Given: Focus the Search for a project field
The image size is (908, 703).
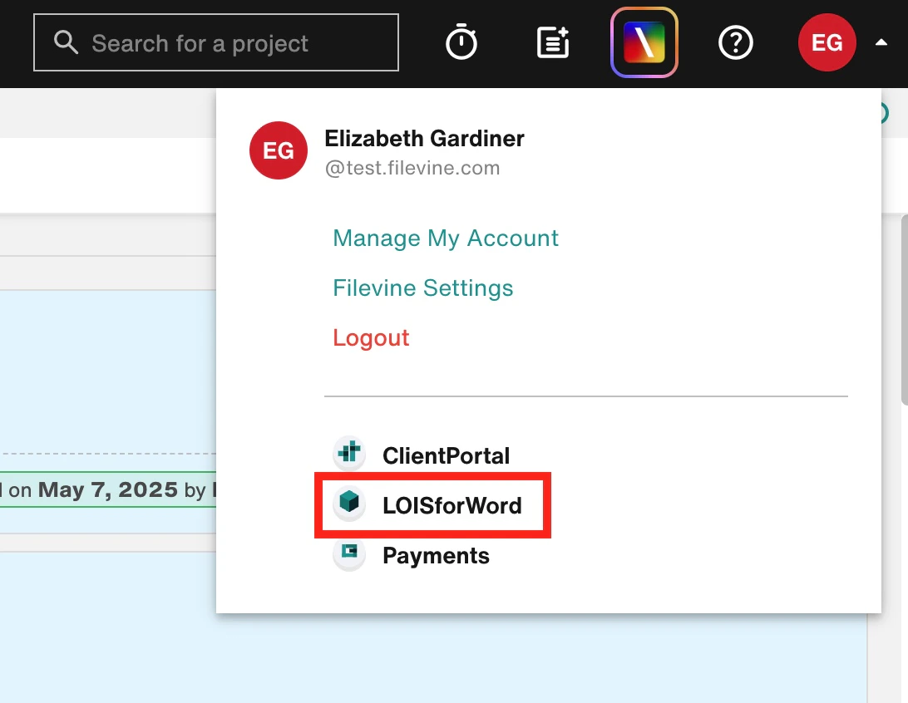Looking at the screenshot, I should pos(216,42).
